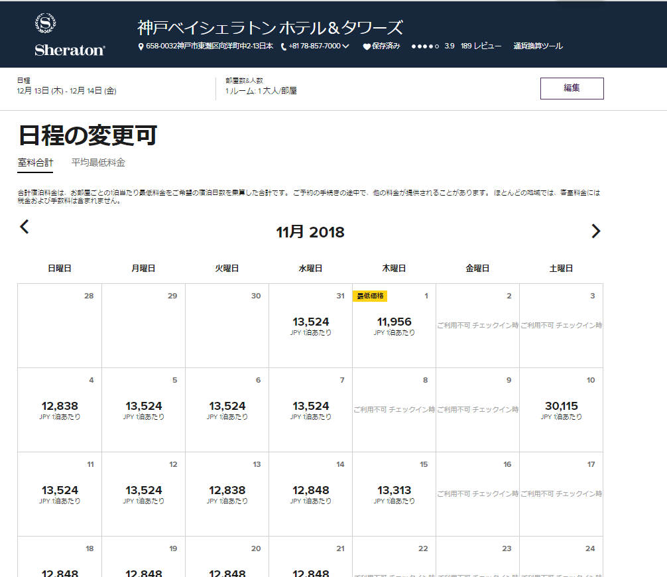Image resolution: width=667 pixels, height=577 pixels.
Task: Select November 1 lowest price 11,956
Action: click(x=394, y=326)
